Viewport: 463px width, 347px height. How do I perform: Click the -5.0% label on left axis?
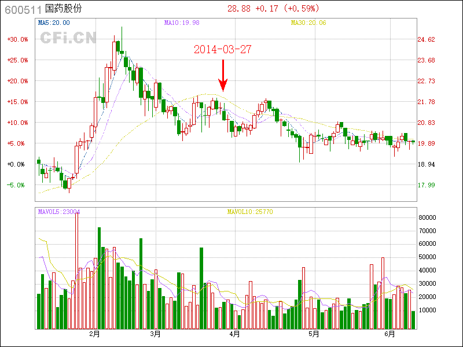(17, 185)
